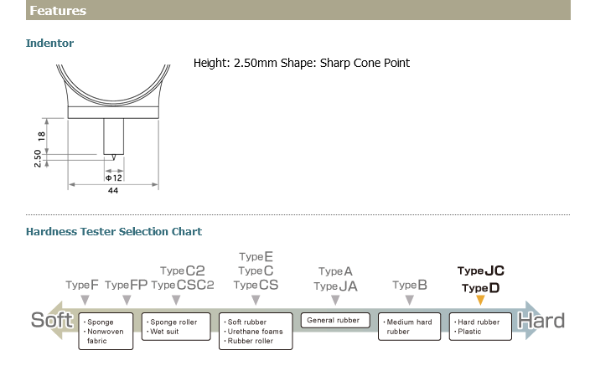Screen dimensions: 590x371
Task: Click the orange triangle marker below Type D
Action: (480, 300)
